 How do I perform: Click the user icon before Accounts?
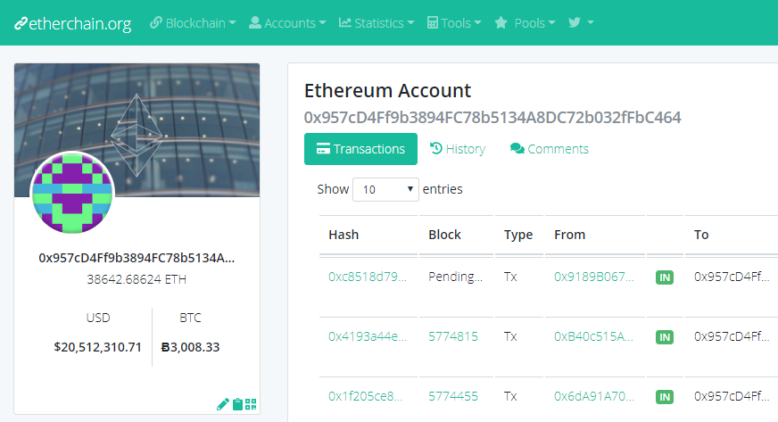point(255,22)
